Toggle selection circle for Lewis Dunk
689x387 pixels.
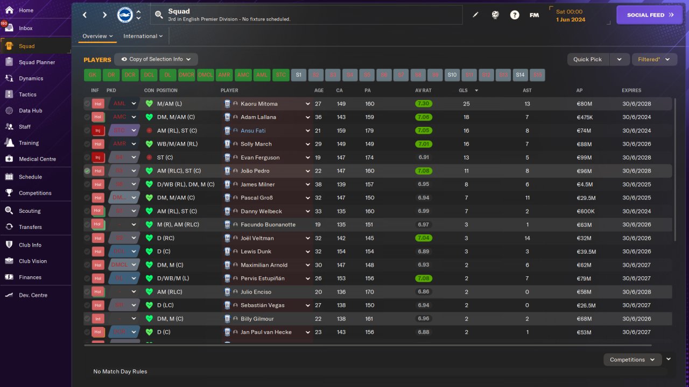pos(87,252)
